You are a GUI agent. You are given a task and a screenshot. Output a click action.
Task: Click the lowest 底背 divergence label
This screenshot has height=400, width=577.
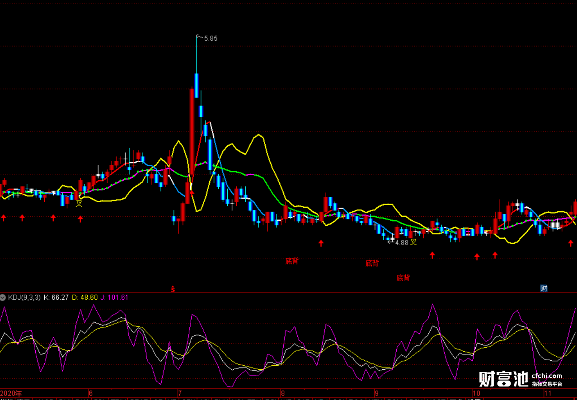(x=403, y=278)
